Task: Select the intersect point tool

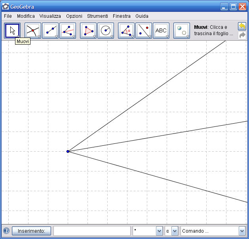Action: [33, 30]
